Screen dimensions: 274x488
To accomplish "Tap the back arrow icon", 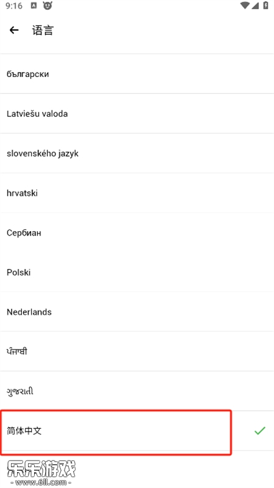I will click(x=14, y=30).
